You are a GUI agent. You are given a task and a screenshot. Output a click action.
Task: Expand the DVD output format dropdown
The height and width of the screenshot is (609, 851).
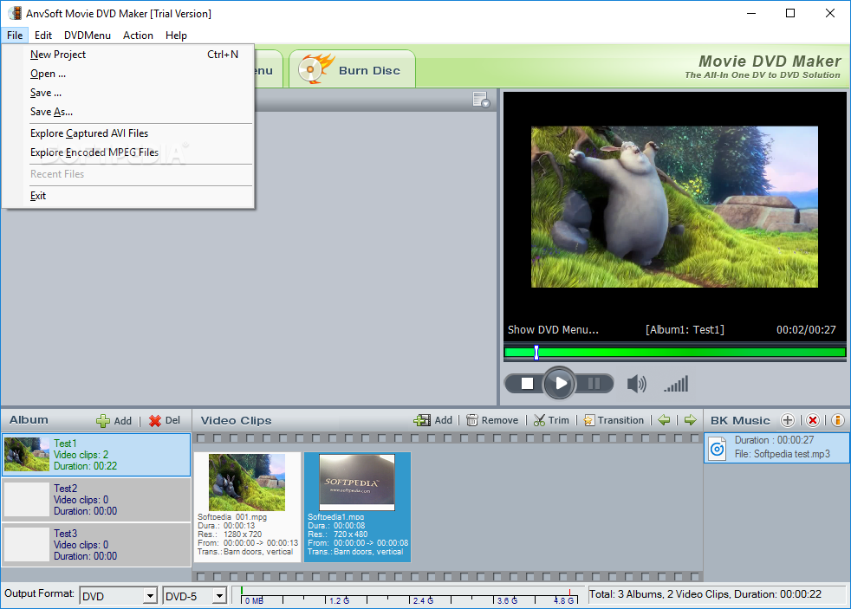(x=150, y=596)
